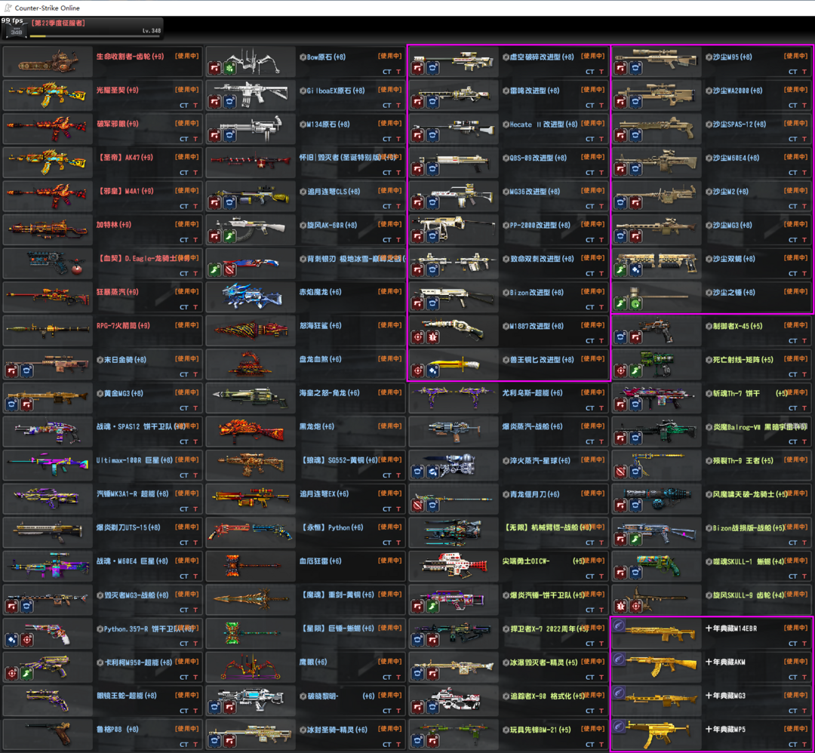
Task: Select the blue reload icon on 雷鸣改进型 row
Action: [x=433, y=102]
